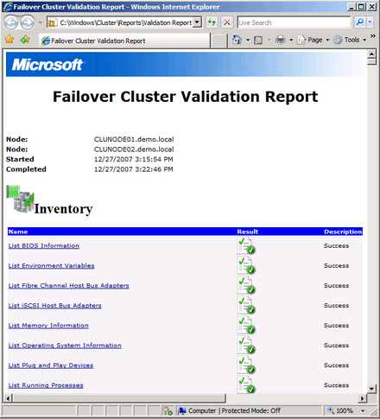Show more toolbar commands chevron
This screenshot has height=419, width=380.
point(373,36)
